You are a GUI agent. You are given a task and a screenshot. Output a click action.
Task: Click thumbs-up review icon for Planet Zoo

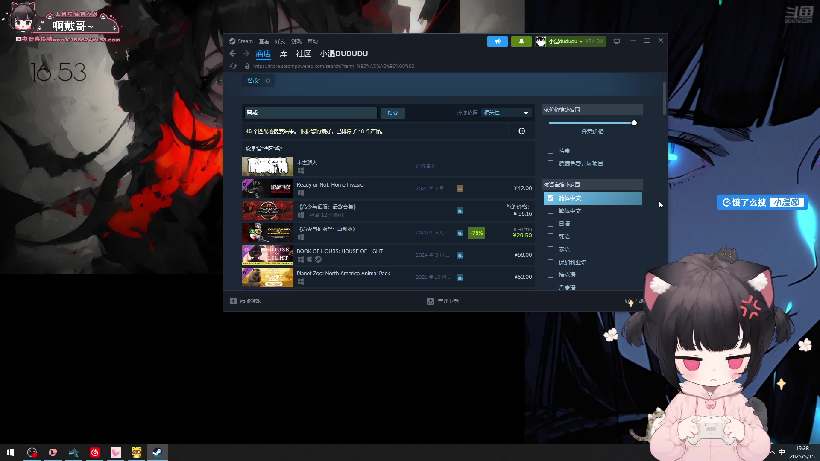pos(460,277)
